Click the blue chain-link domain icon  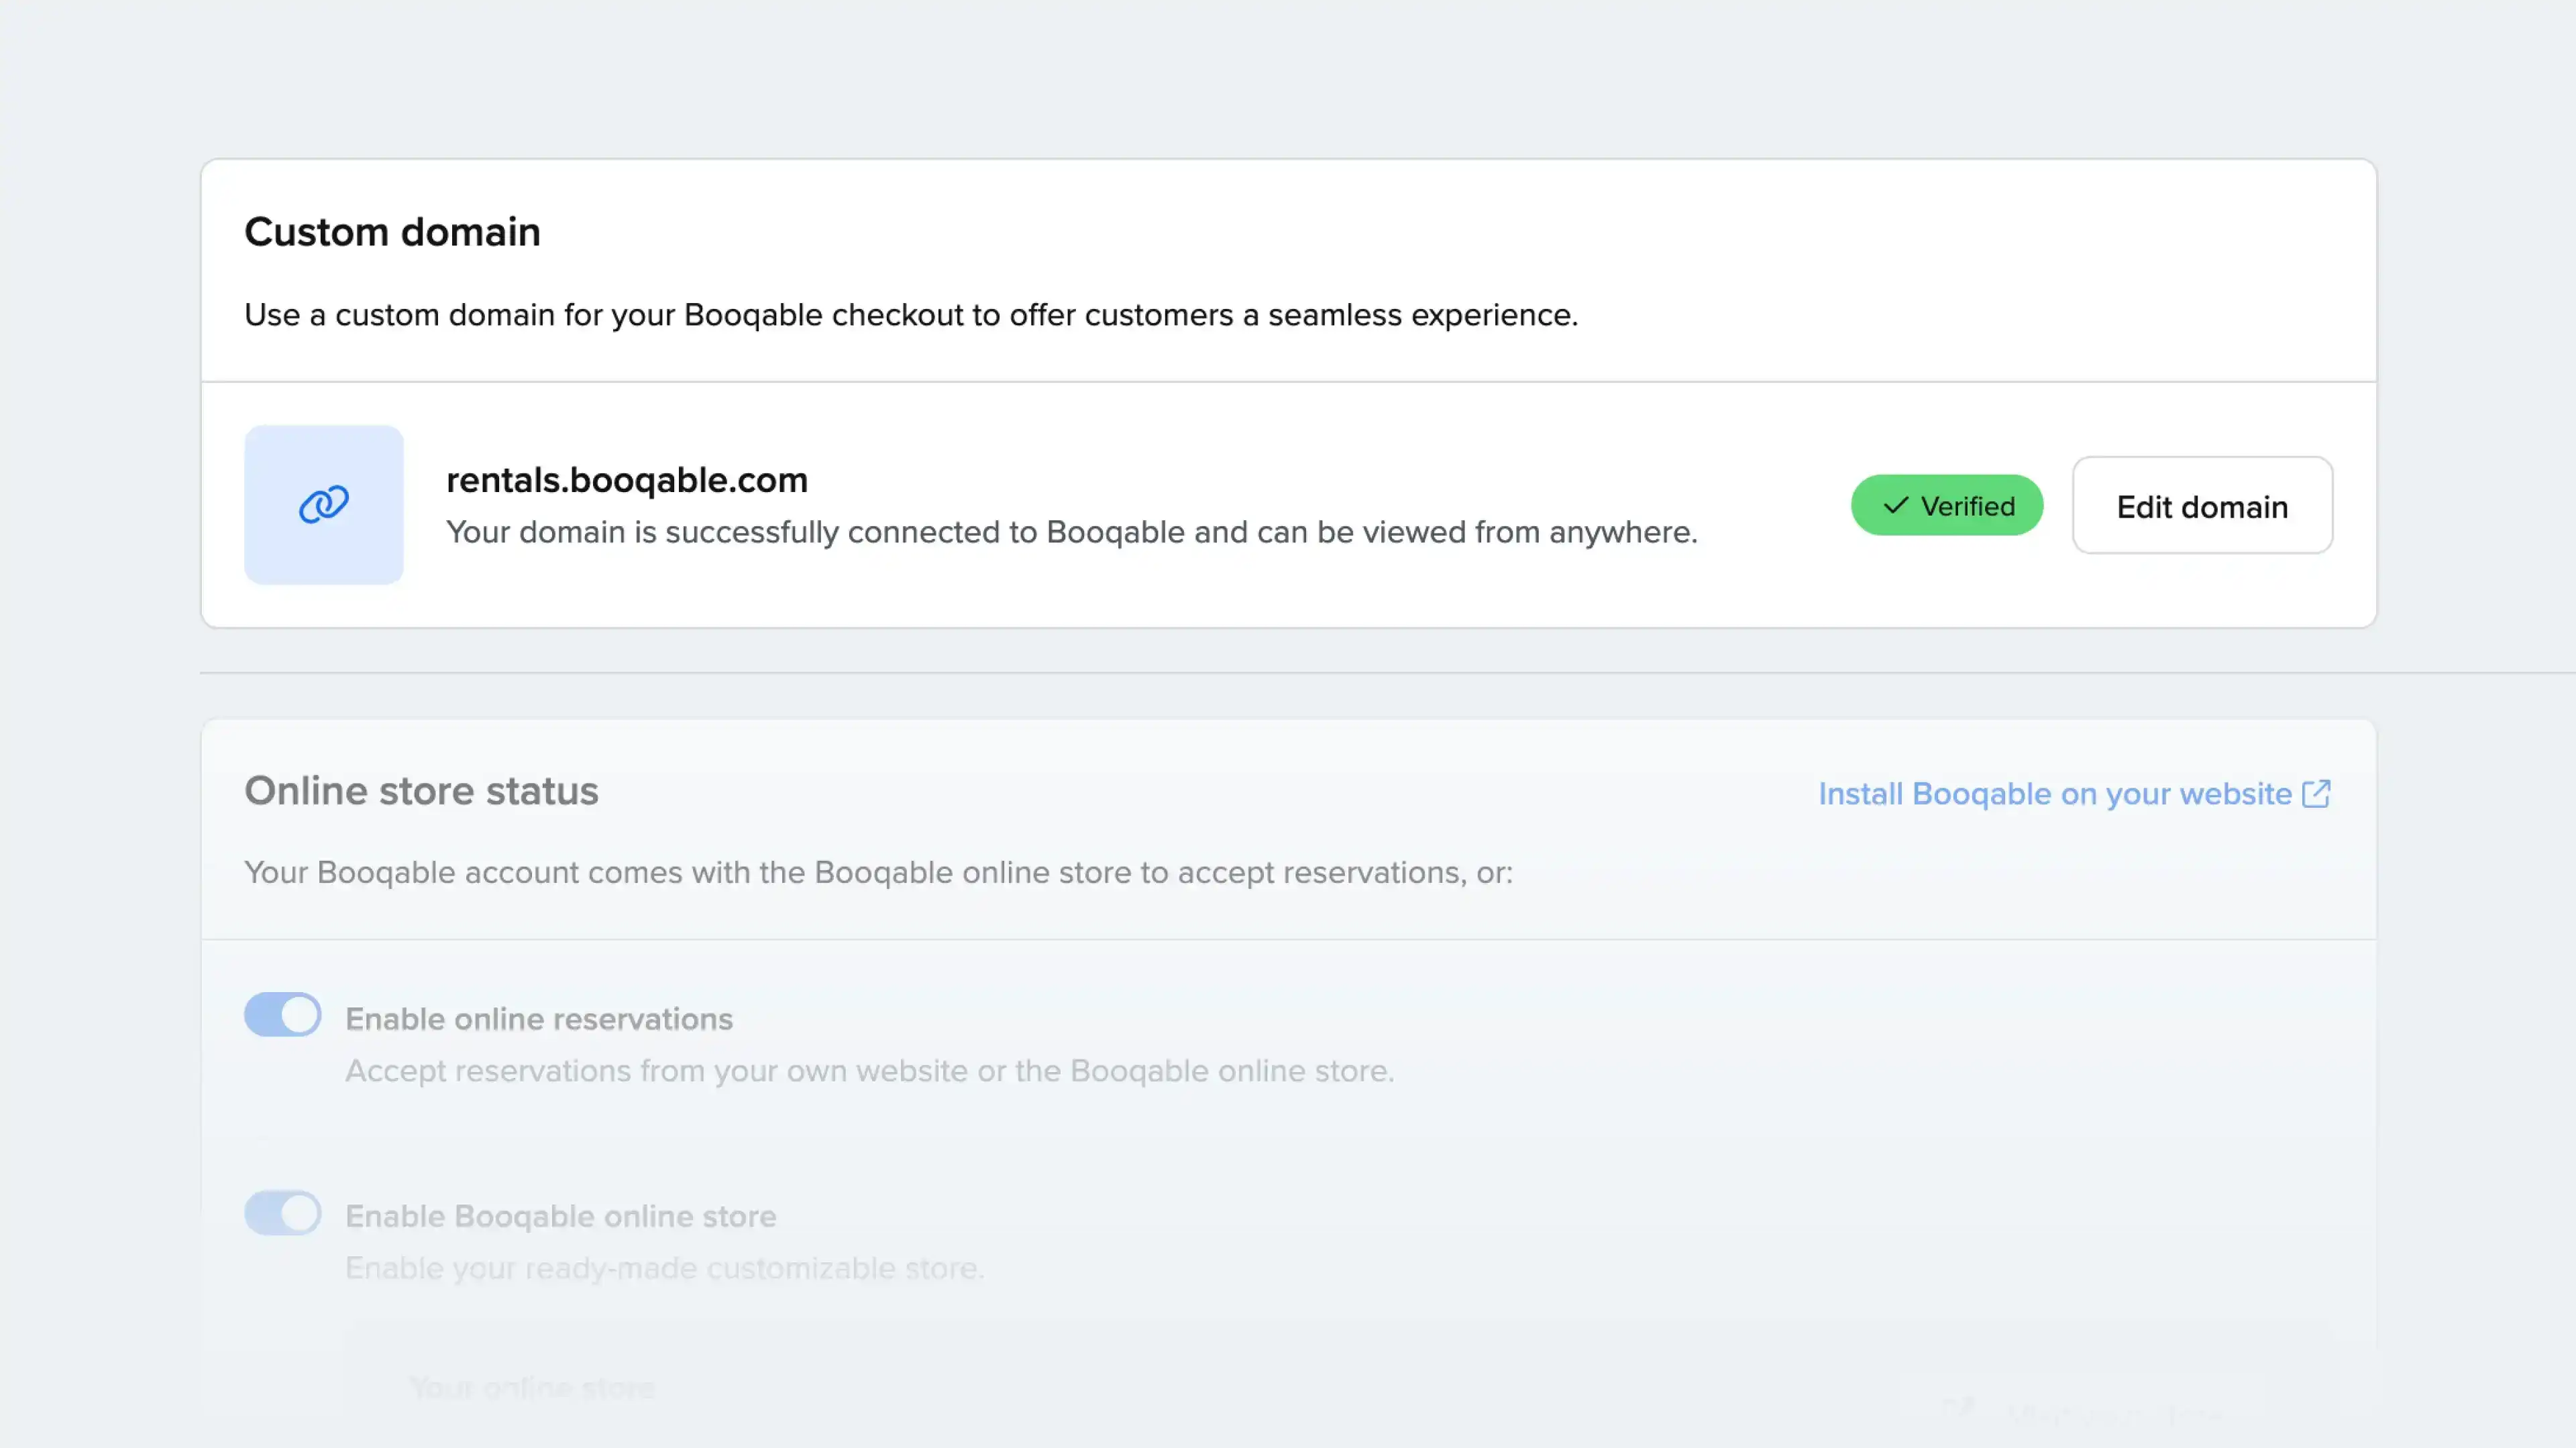(x=324, y=505)
